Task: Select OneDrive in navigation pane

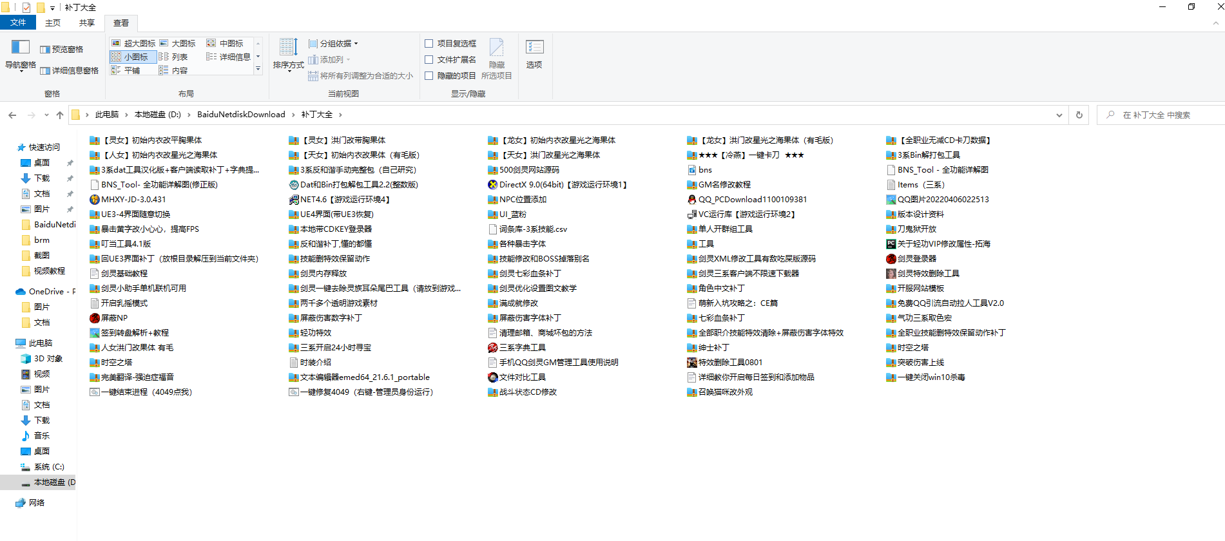Action: [x=44, y=292]
